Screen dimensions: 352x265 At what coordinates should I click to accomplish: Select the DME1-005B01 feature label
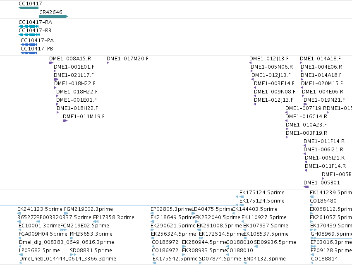coord(322,183)
